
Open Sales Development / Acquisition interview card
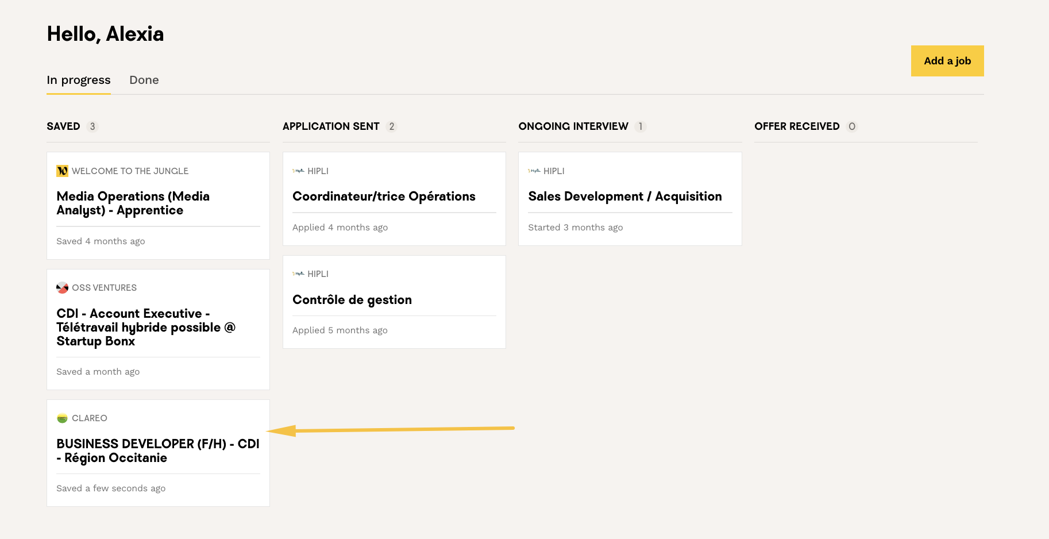pos(624,197)
